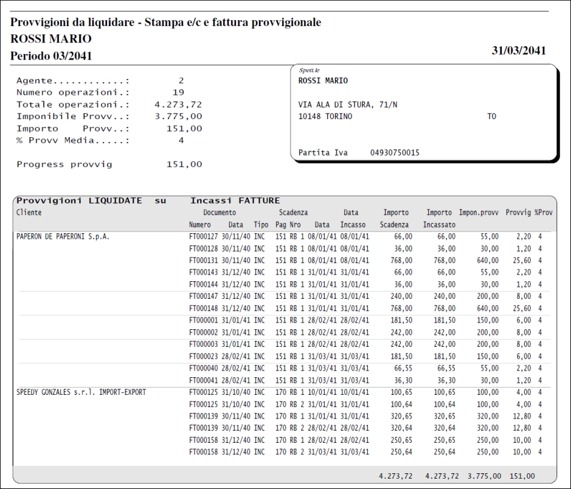This screenshot has height=489, width=571.
Task: Click the 'Documento' column header
Action: pyautogui.click(x=220, y=213)
